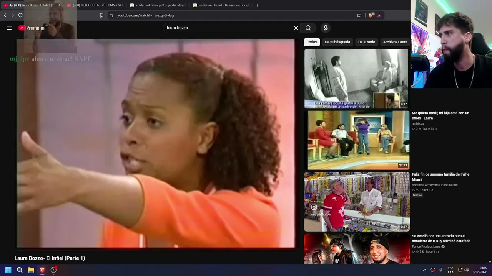Bookmark this page in the browser

point(101,15)
